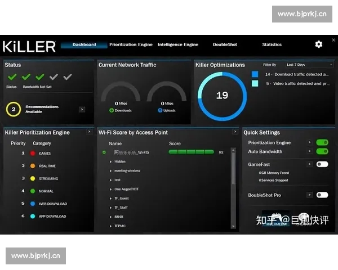Open GameFast settings arrow button
The height and width of the screenshot is (270, 338).
click(x=309, y=164)
